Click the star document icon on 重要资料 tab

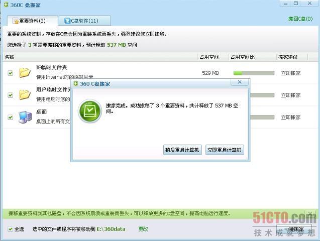click(16, 21)
